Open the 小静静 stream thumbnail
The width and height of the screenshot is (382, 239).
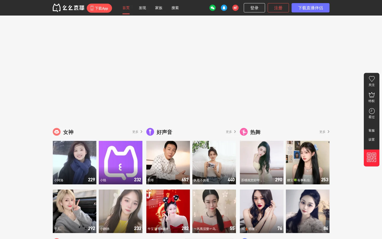(x=121, y=211)
